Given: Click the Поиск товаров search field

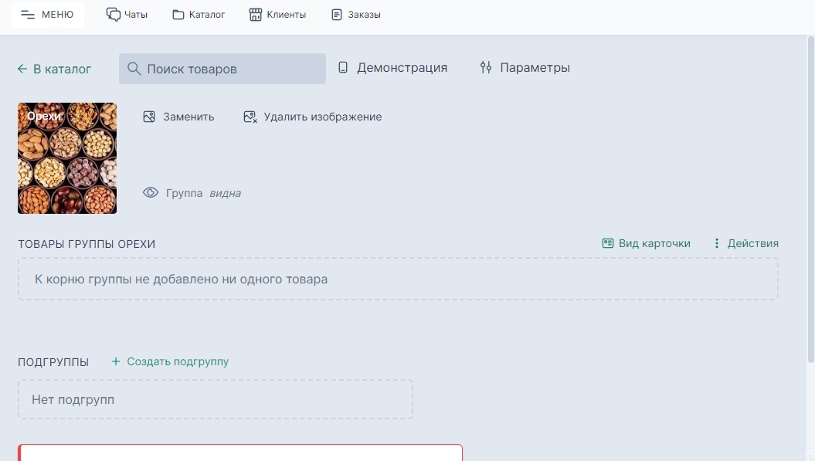Looking at the screenshot, I should point(222,68).
